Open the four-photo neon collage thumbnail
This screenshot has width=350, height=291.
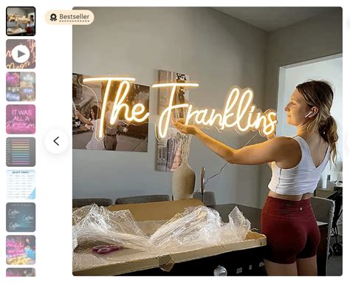pos(21,86)
